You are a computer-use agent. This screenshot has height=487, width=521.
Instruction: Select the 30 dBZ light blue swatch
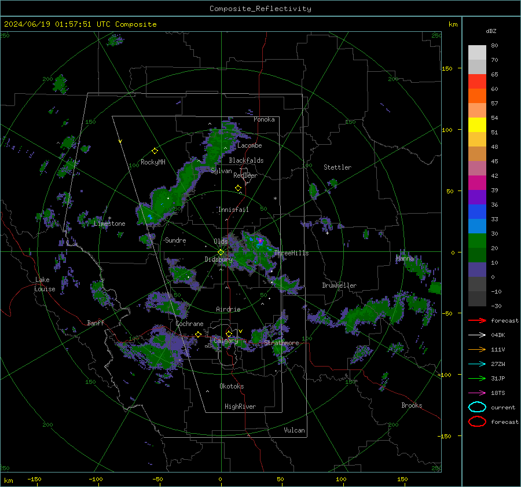coord(477,226)
